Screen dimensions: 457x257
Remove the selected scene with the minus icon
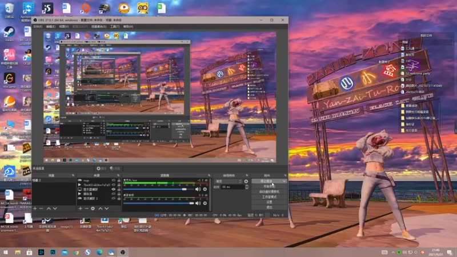(41, 208)
